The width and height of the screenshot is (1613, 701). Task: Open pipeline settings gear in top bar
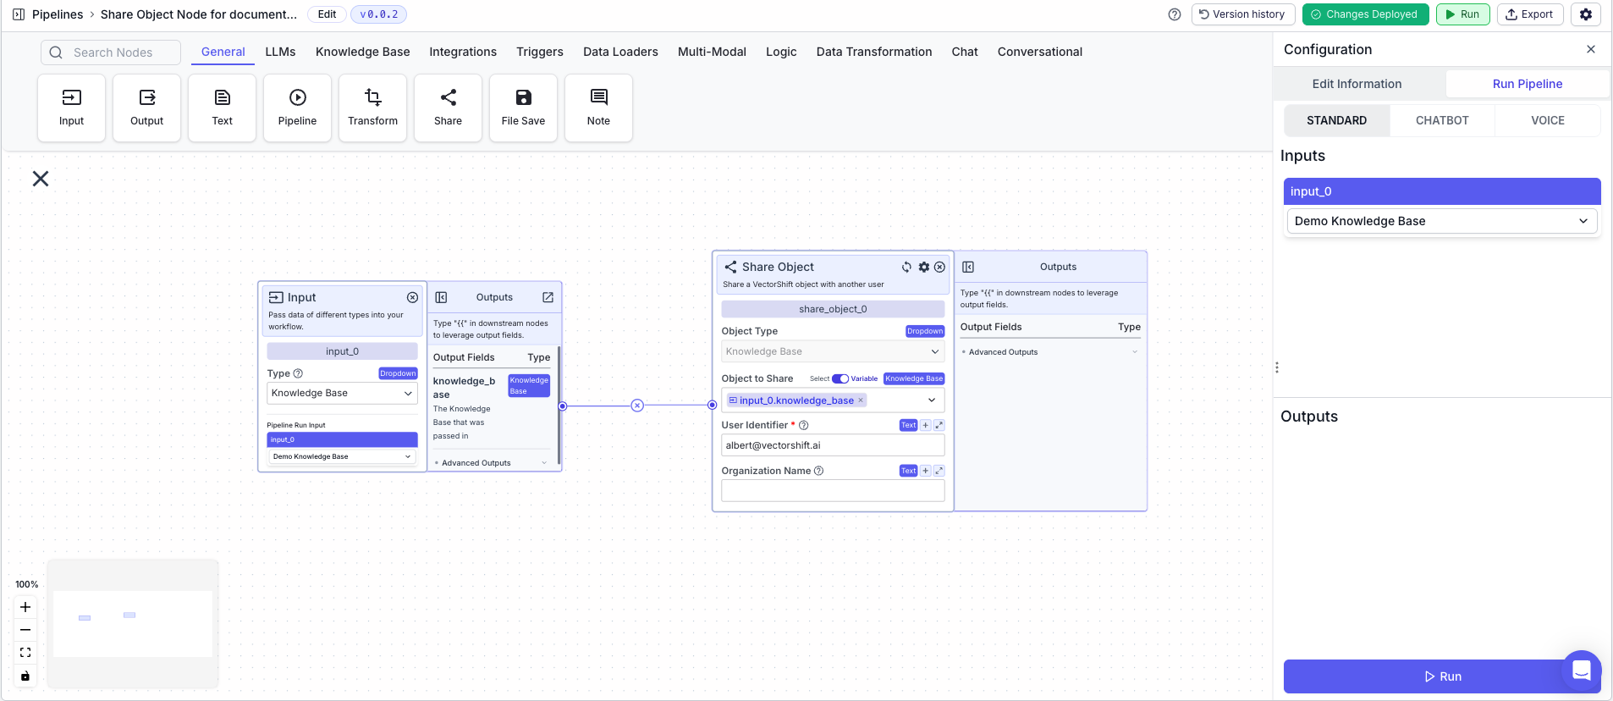(1585, 14)
